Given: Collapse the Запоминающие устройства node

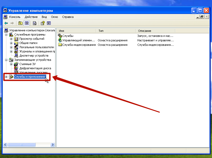Looking at the screenshot, I should click(6, 60).
